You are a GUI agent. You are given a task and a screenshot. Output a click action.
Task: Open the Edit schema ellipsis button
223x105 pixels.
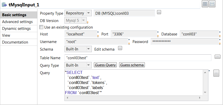pos(120,48)
